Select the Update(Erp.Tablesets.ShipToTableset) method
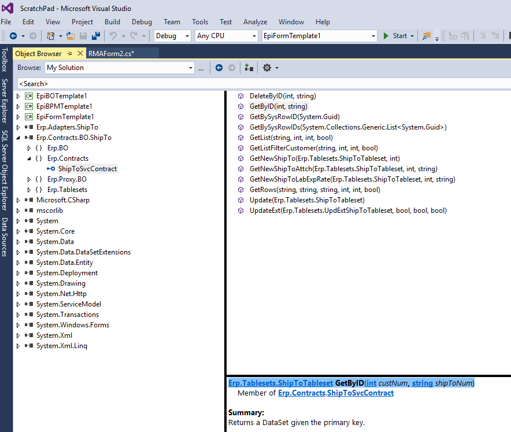This screenshot has width=511, height=432. click(307, 200)
